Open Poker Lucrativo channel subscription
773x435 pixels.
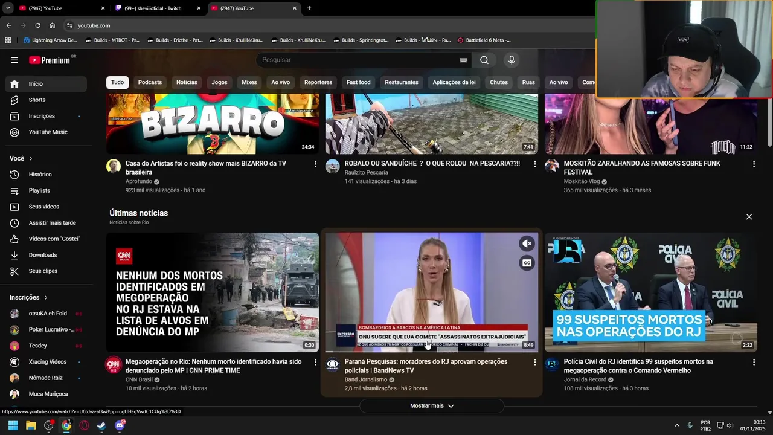pos(46,330)
